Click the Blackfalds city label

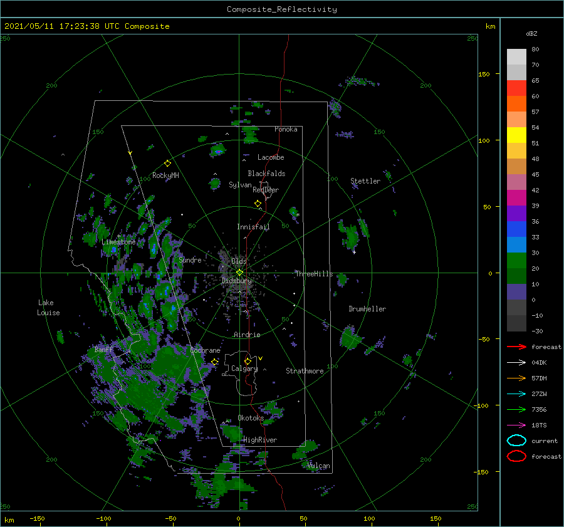[266, 174]
